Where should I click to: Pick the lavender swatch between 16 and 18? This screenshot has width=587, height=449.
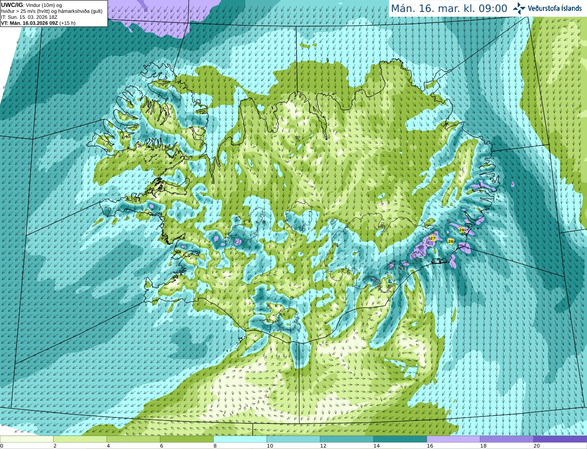tap(454, 439)
